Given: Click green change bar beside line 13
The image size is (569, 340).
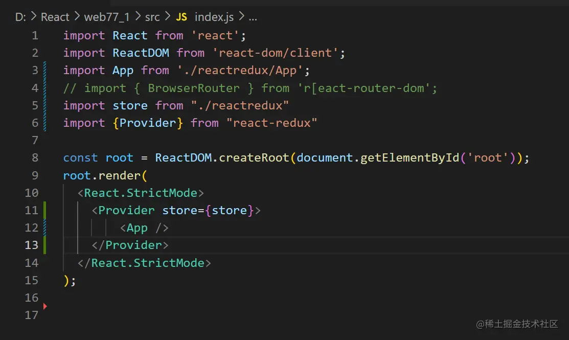Looking at the screenshot, I should (x=45, y=245).
